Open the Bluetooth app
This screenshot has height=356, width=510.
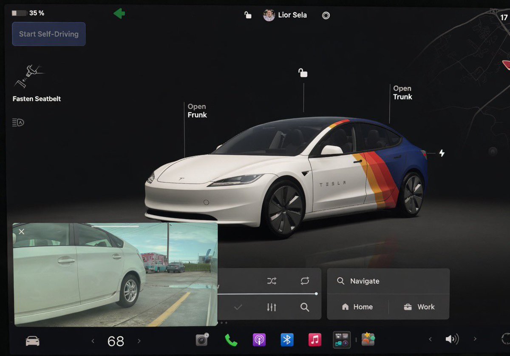pyautogui.click(x=287, y=340)
